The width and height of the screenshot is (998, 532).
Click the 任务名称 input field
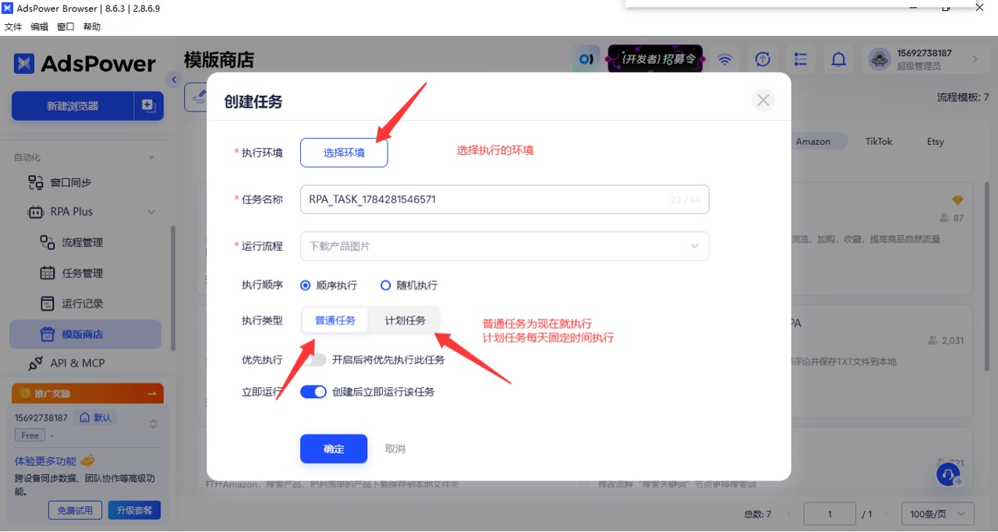[504, 199]
